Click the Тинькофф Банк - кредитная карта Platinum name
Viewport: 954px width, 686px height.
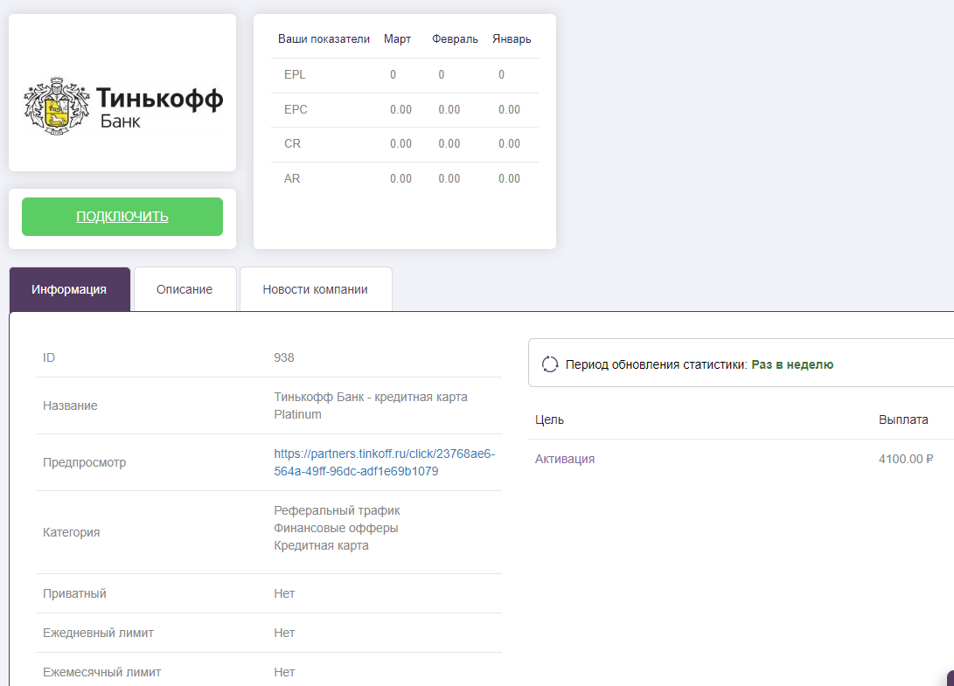(x=371, y=405)
